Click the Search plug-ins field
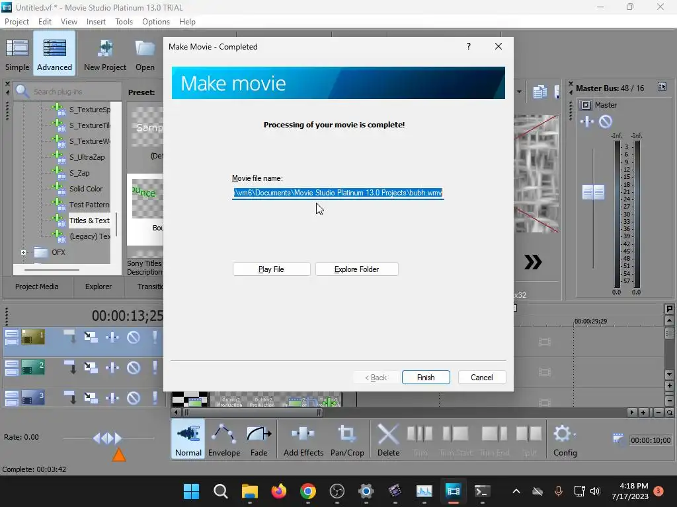The width and height of the screenshot is (677, 507). click(68, 91)
